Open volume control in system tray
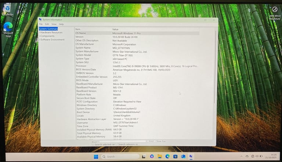Screen dimensions: 282x162 point(257,157)
